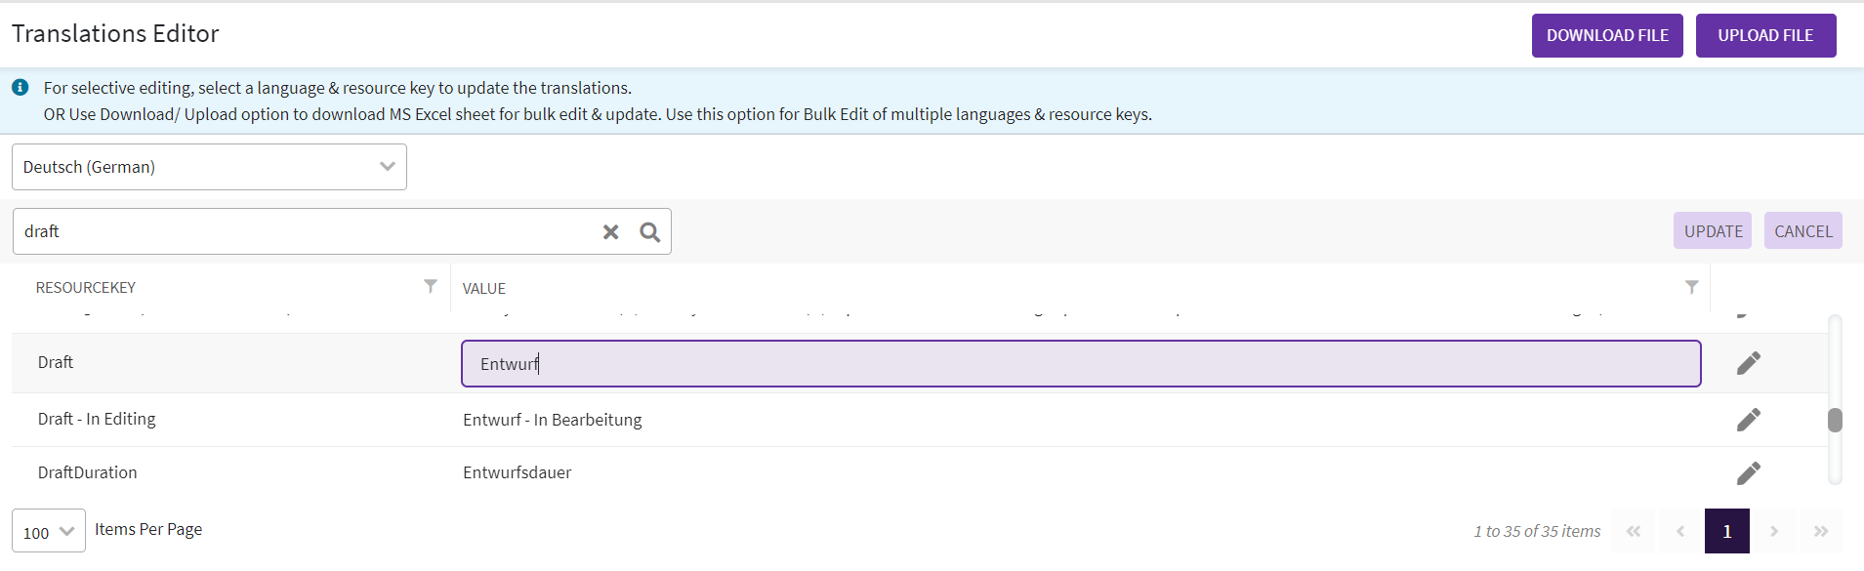Click the pencil edit icon for Draft row
This screenshot has width=1864, height=571.
tap(1748, 363)
